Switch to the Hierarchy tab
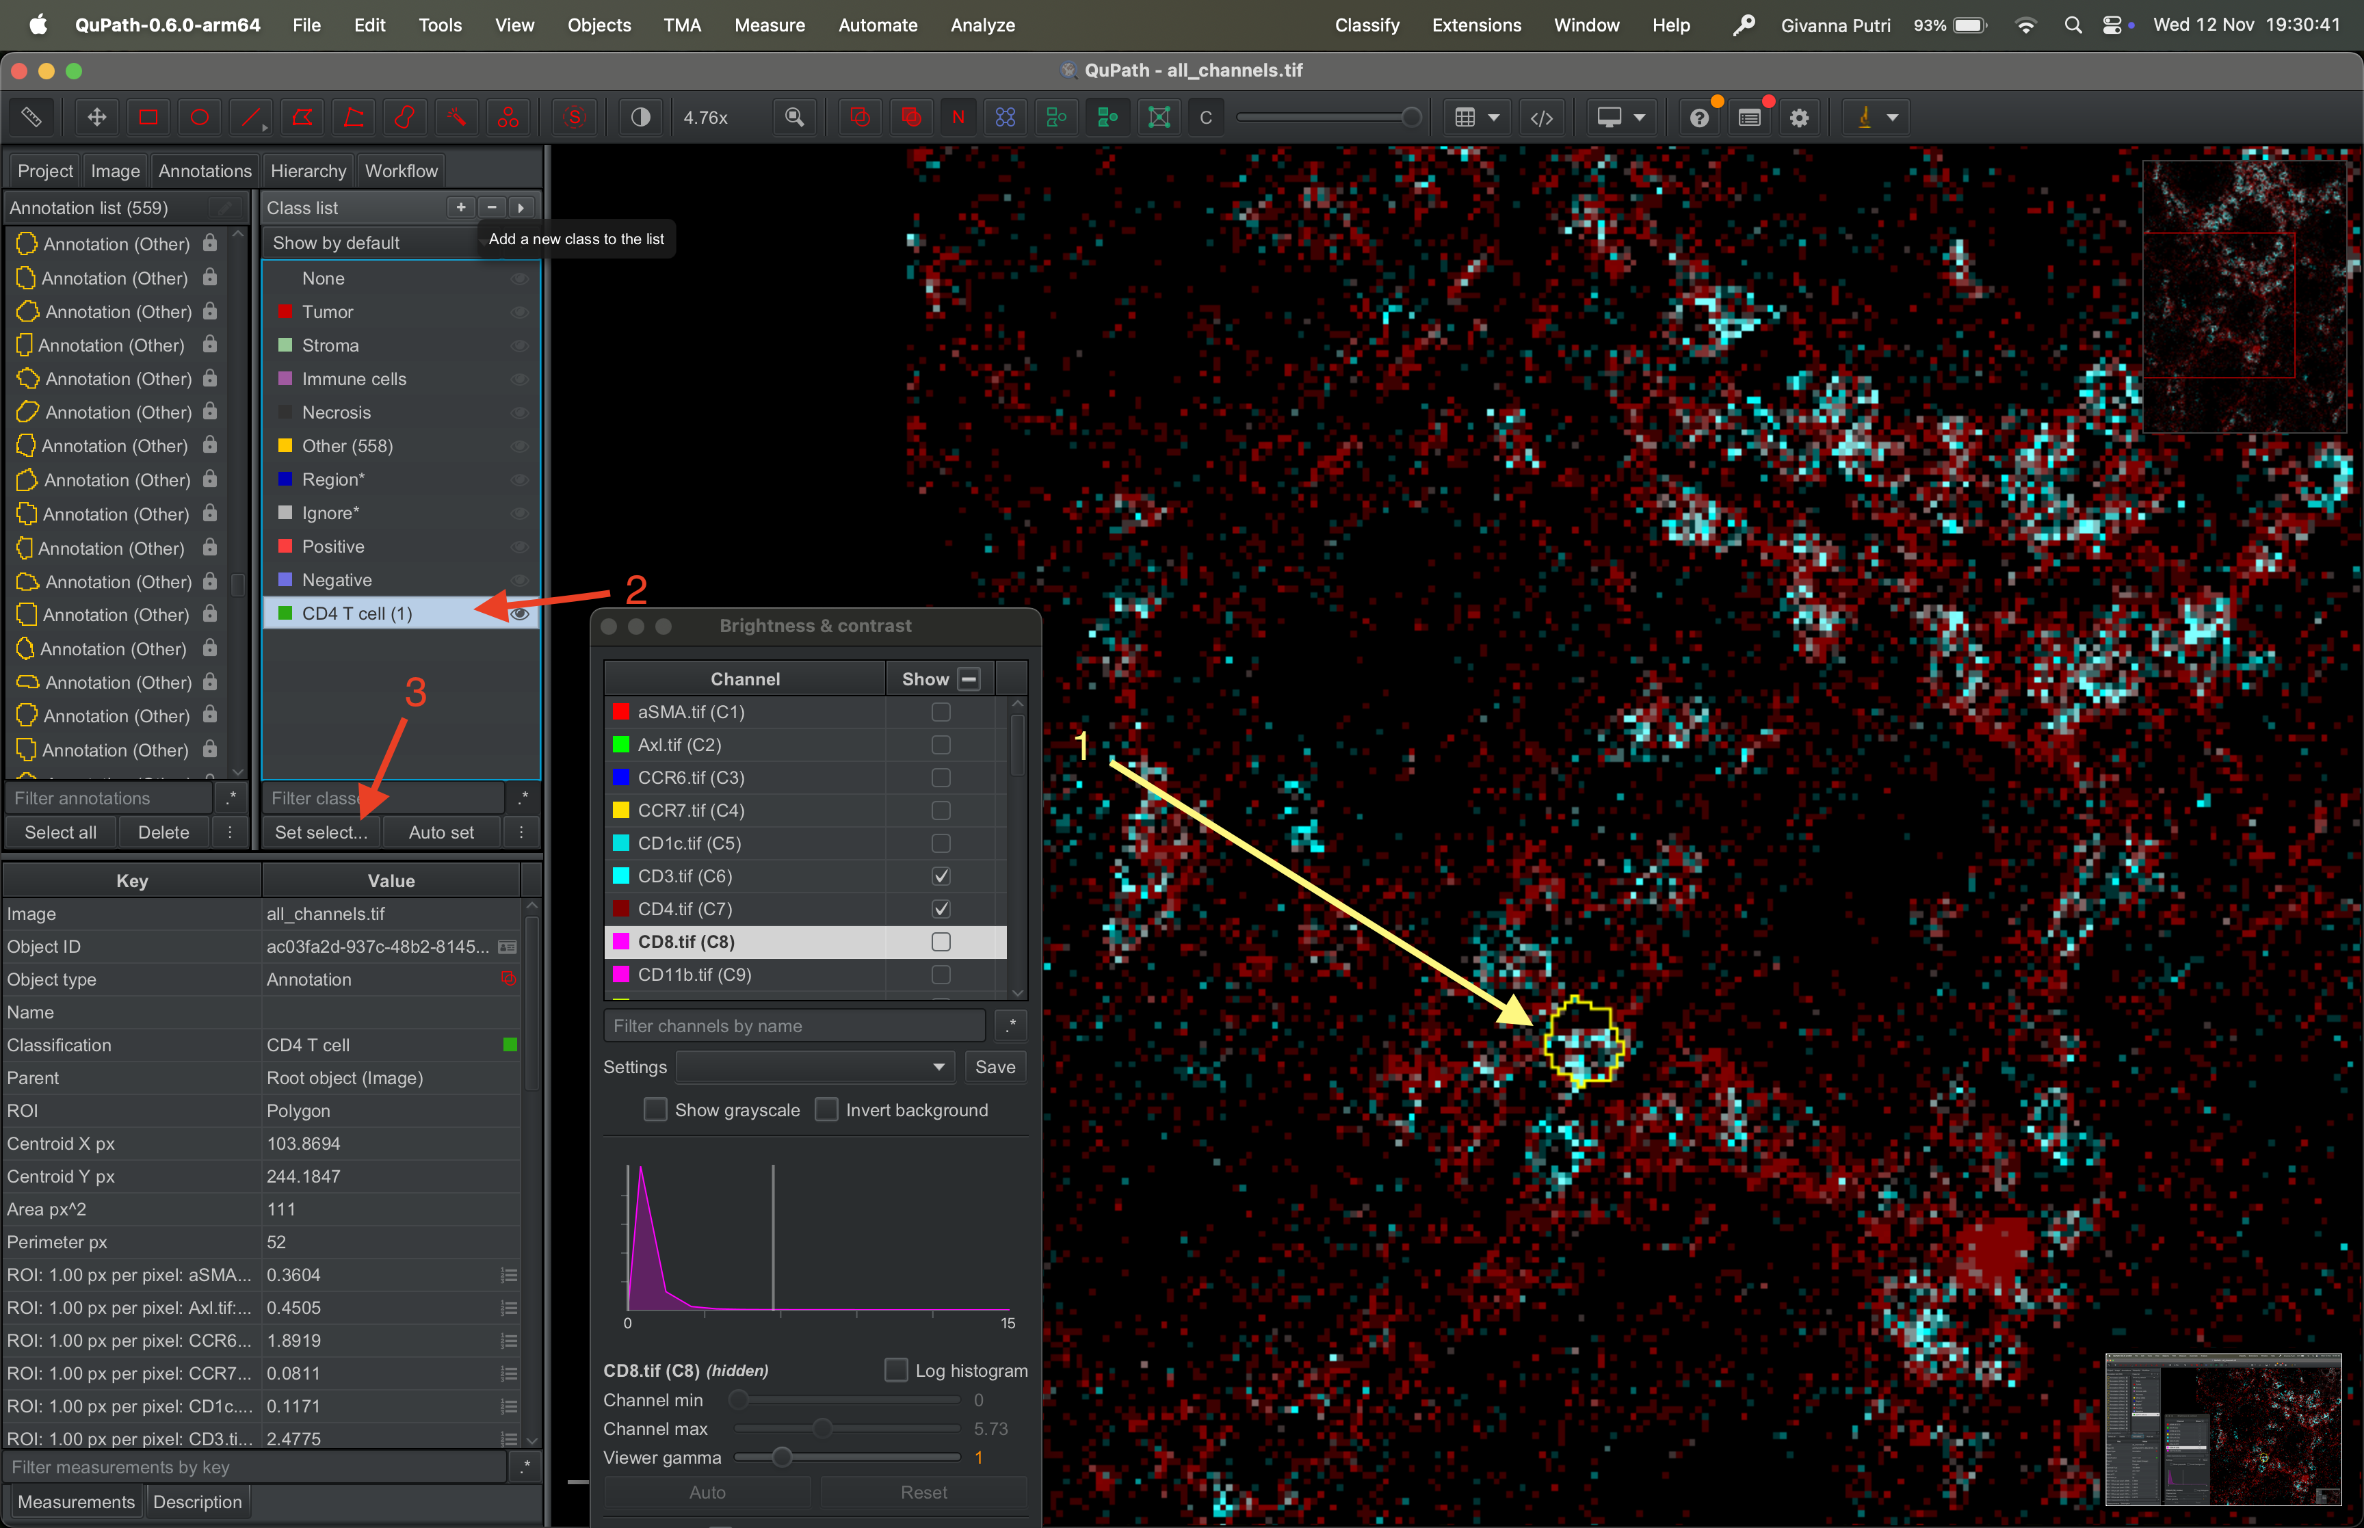Screen dimensions: 2364x1528 point(308,171)
